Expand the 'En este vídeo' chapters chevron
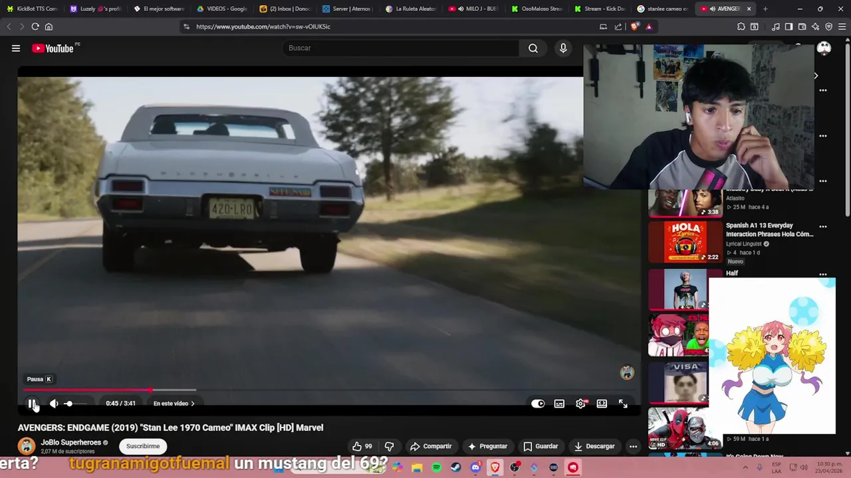This screenshot has height=478, width=851. coord(193,404)
